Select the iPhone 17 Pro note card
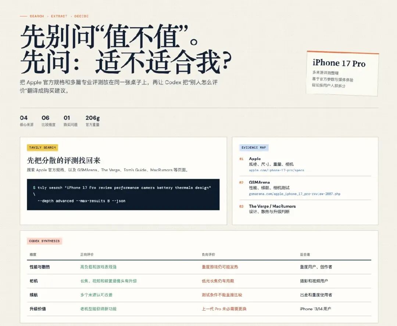 [x=342, y=73]
